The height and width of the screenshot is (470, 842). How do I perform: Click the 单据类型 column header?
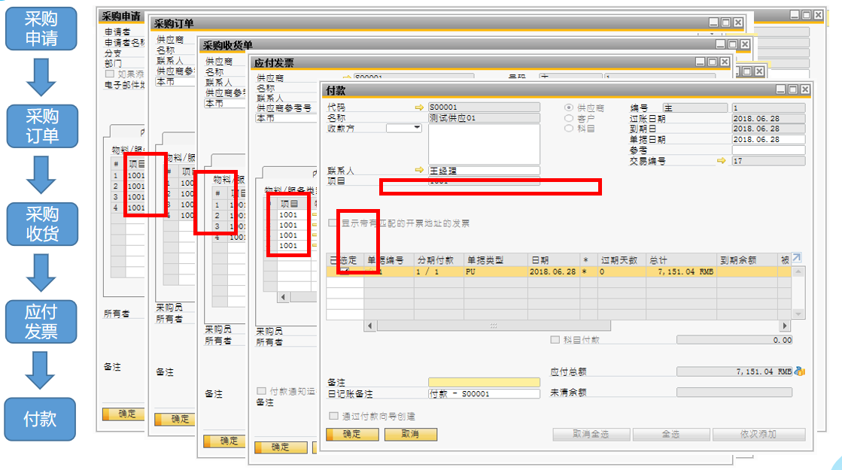click(494, 259)
